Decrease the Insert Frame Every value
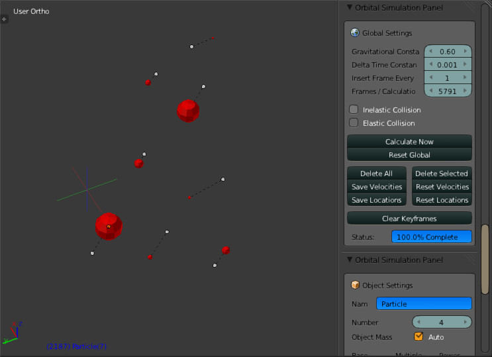Screen dimensions: 492x357 (431, 77)
